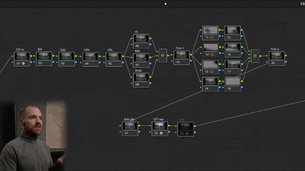Select node 15 thumbnail
The image size is (305, 171).
233,30
